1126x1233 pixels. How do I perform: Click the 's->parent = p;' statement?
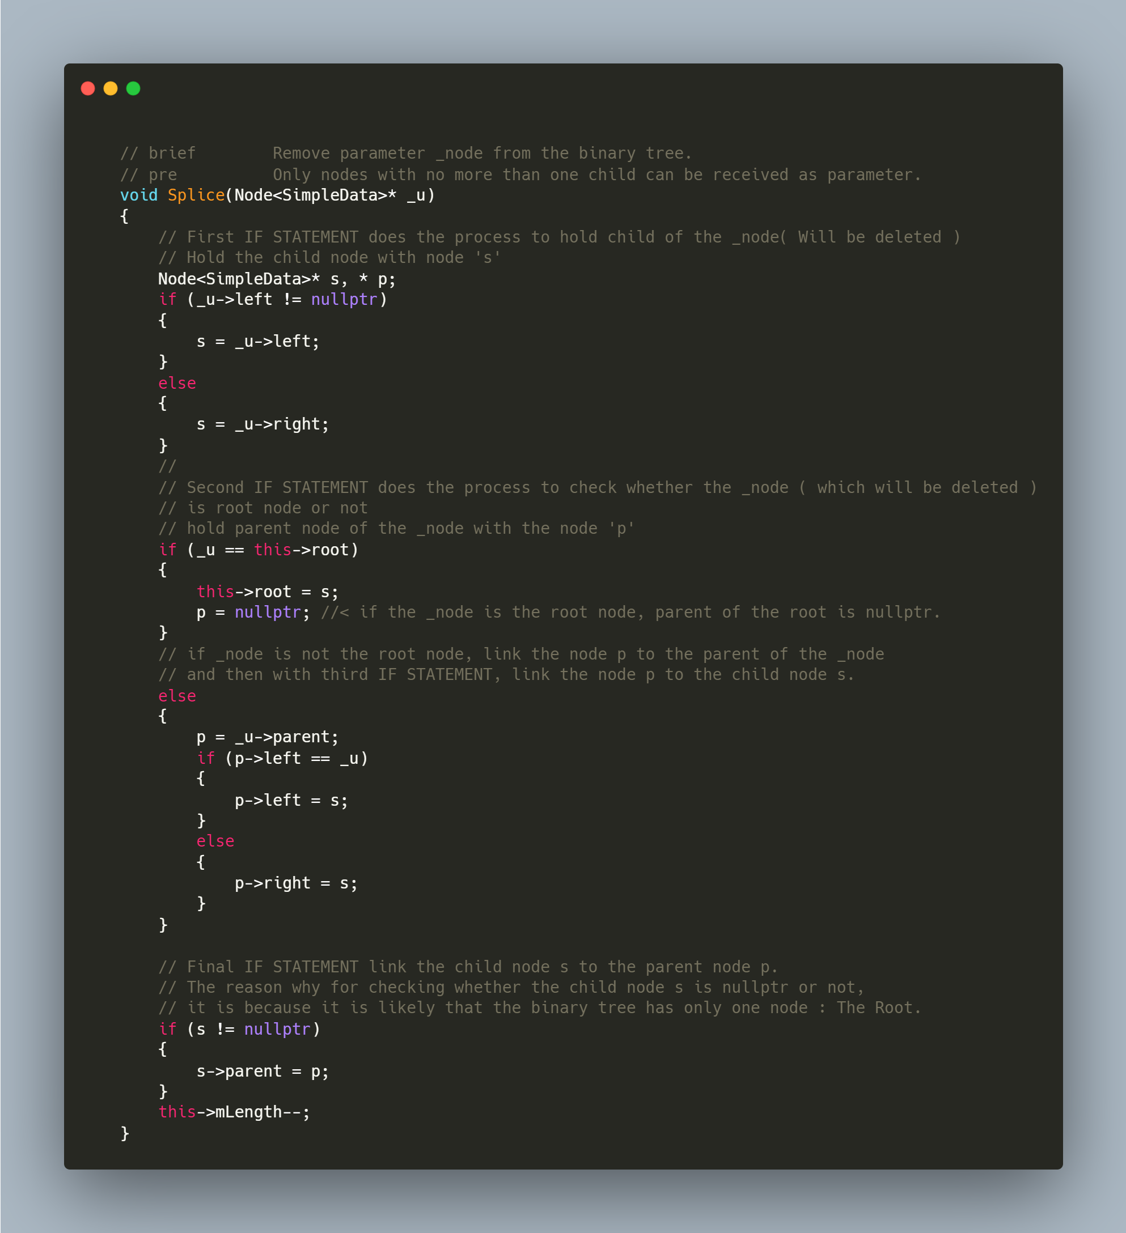pyautogui.click(x=263, y=1071)
